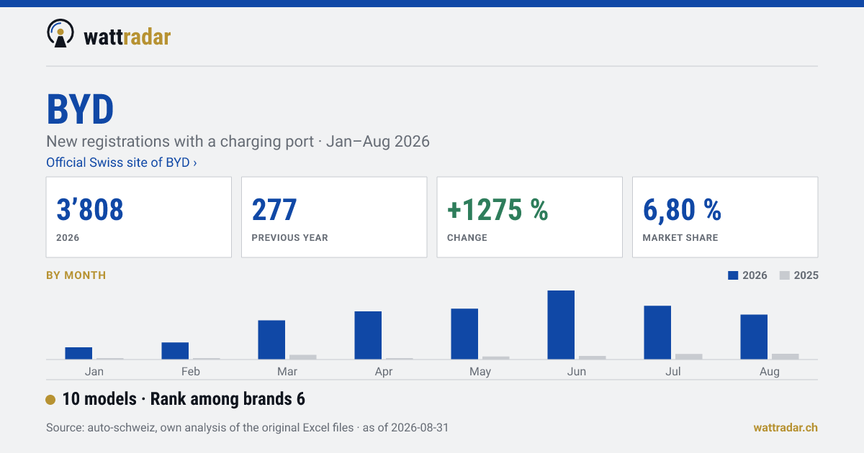
Task: Click the 2026 label in the chart legend
Action: pyautogui.click(x=755, y=275)
